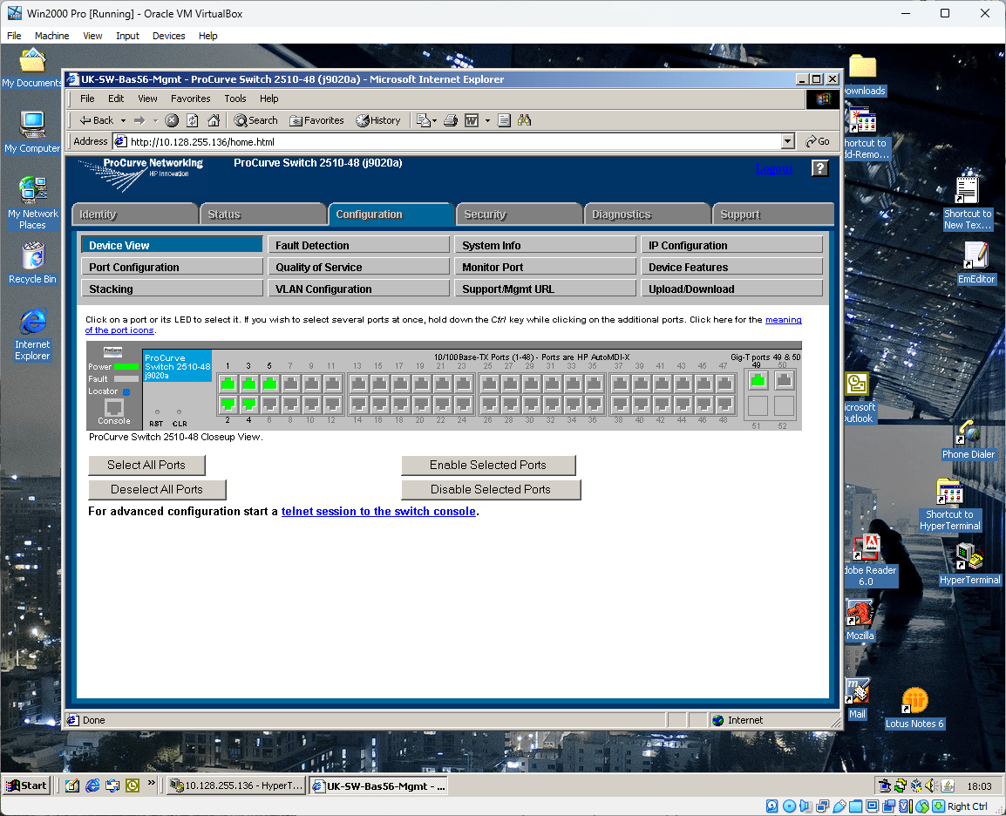Expand the quick launch overflow chevron
This screenshot has height=816, width=1006.
tap(152, 783)
